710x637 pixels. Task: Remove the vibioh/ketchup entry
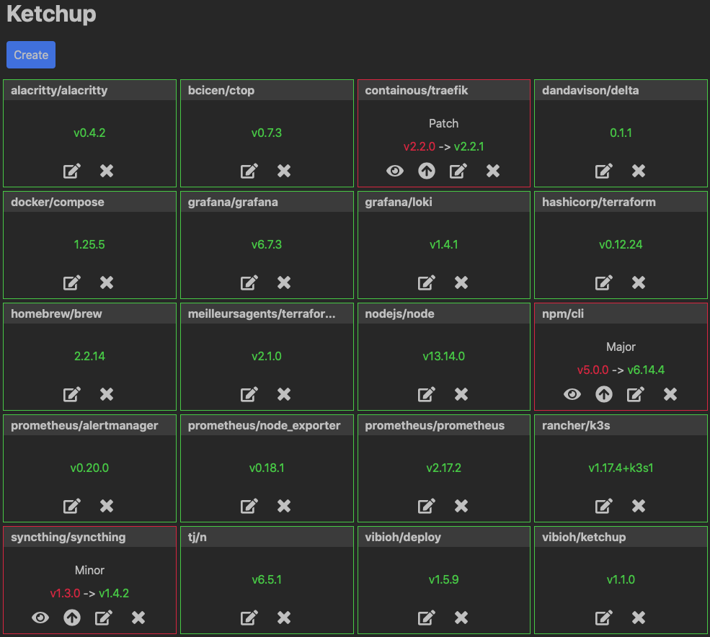(639, 618)
